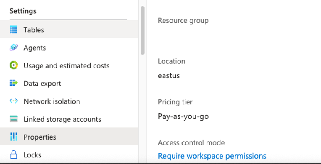This screenshot has height=164, width=321.
Task: Open the Usage and estimated costs gauge icon
Action: click(x=14, y=65)
